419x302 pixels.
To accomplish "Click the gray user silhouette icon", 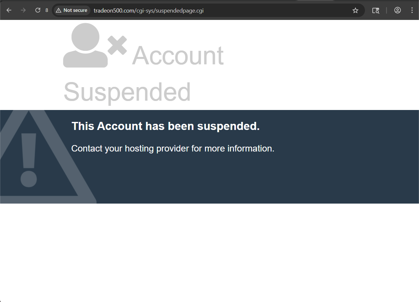I will 85,45.
